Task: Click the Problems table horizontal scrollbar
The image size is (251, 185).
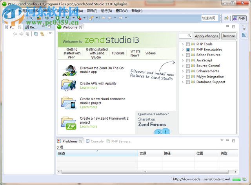Action: [145, 172]
